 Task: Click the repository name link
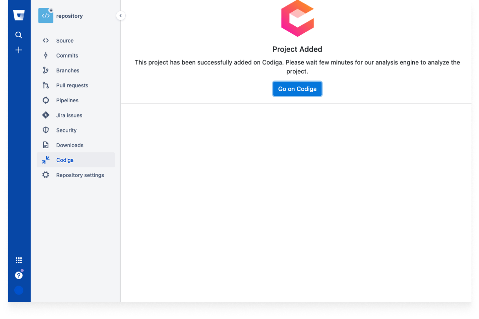click(70, 16)
